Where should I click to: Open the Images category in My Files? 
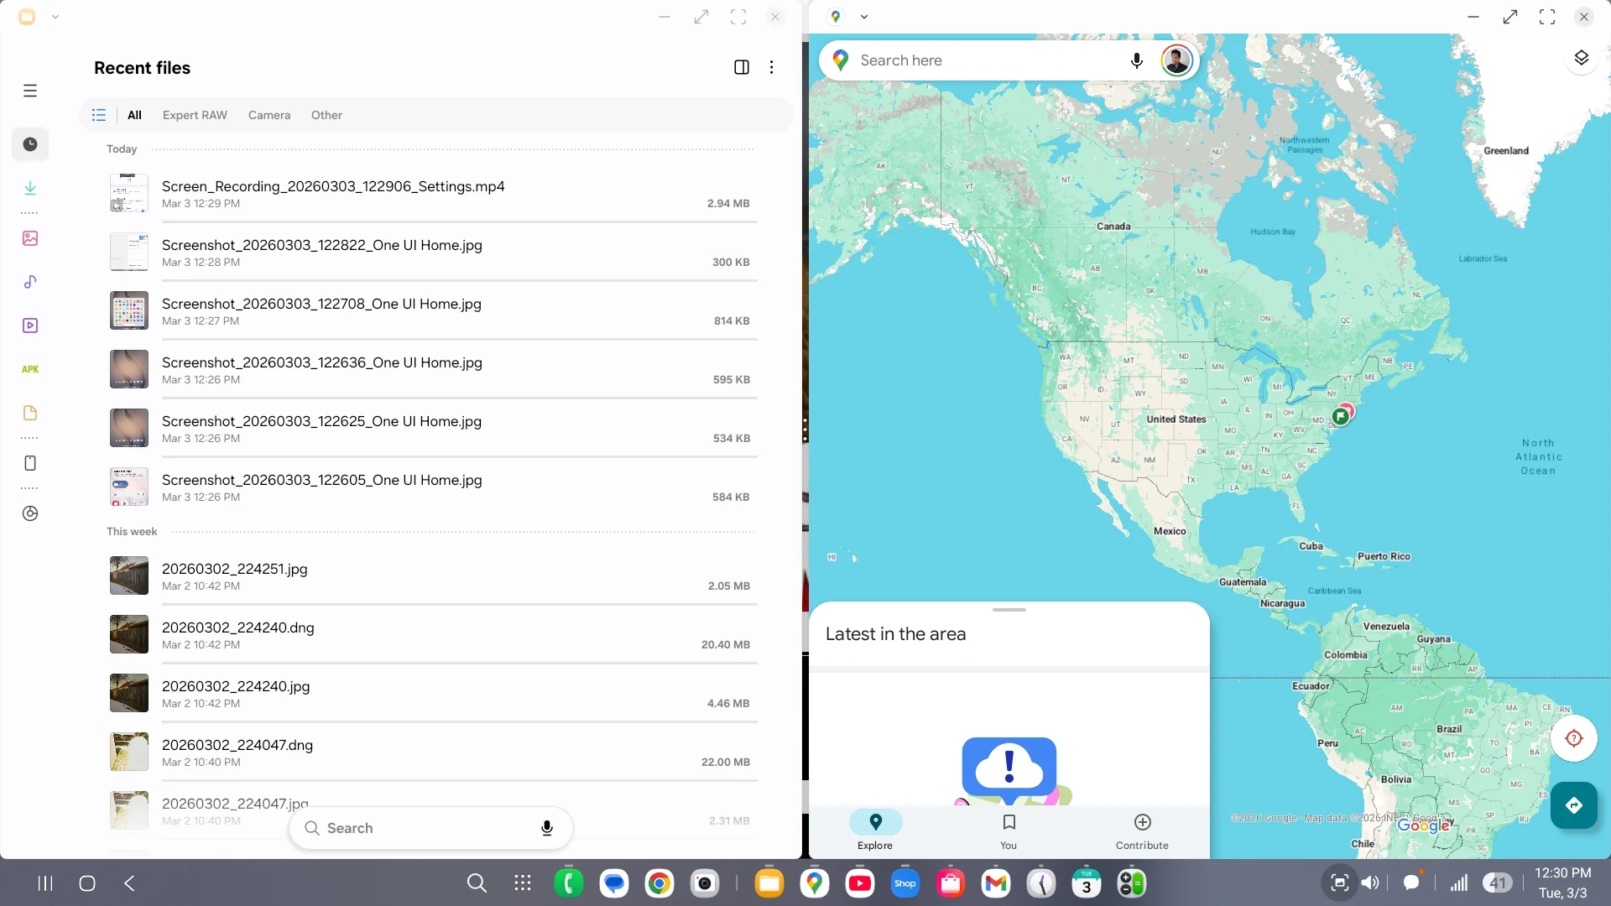(30, 238)
